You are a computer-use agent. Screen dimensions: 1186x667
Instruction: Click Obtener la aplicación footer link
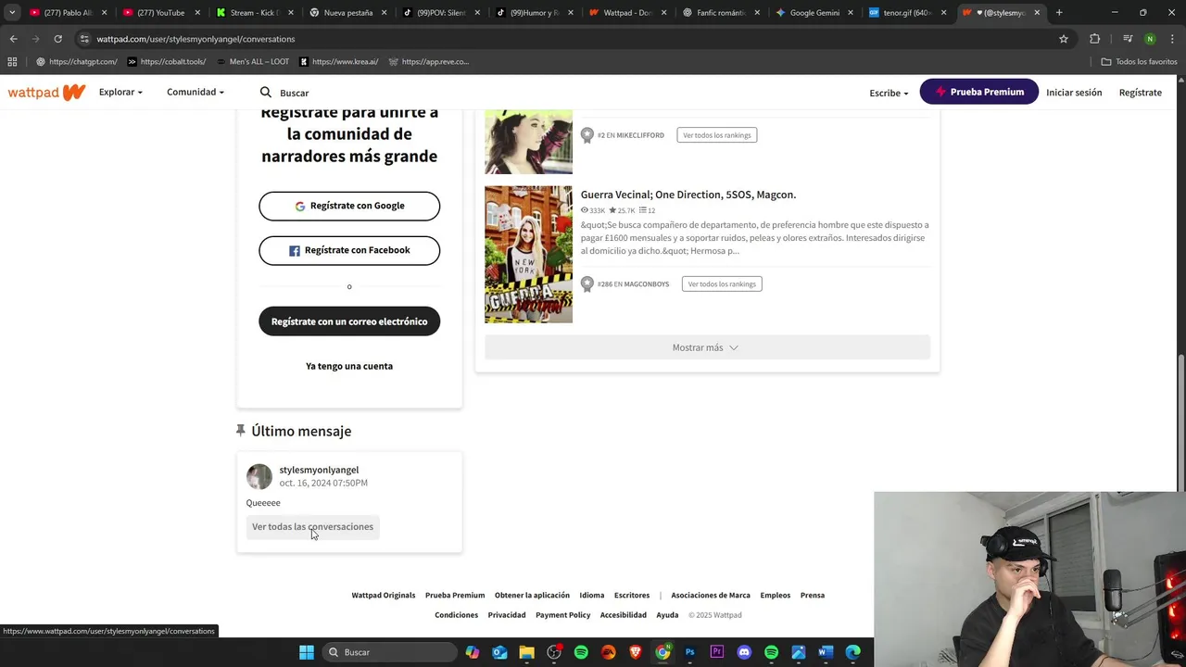(x=532, y=596)
